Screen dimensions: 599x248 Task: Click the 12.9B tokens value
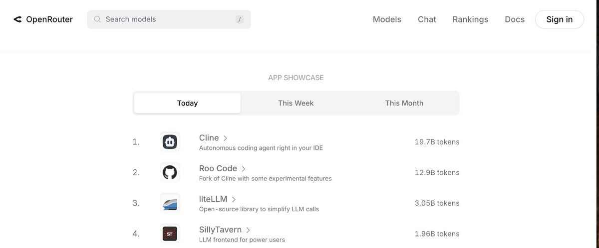(437, 172)
